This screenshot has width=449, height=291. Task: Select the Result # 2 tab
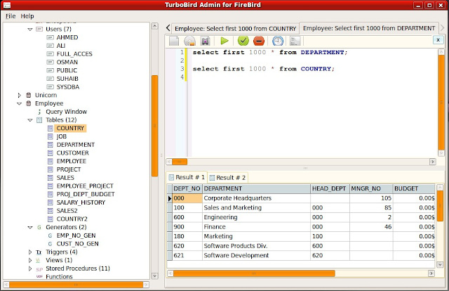(227, 178)
